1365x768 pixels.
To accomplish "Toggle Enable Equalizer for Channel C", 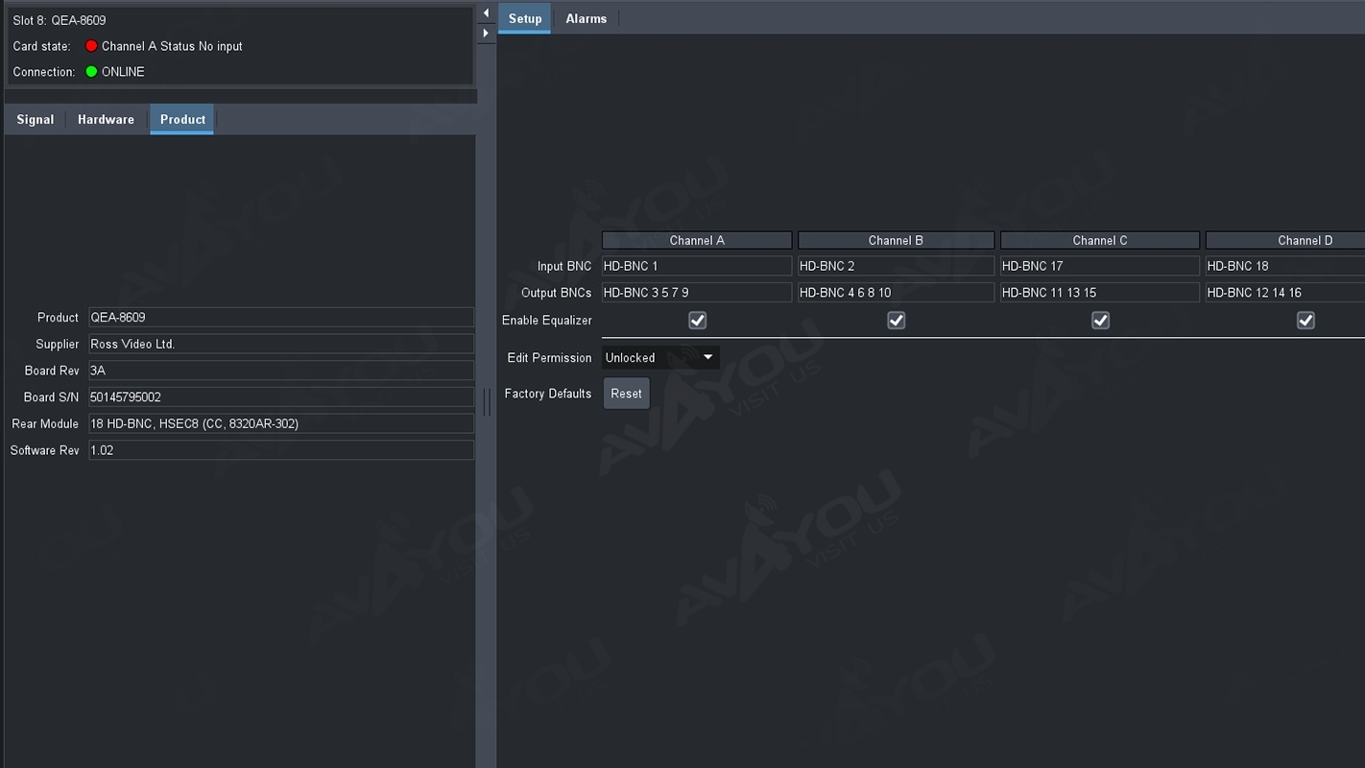I will point(1101,321).
